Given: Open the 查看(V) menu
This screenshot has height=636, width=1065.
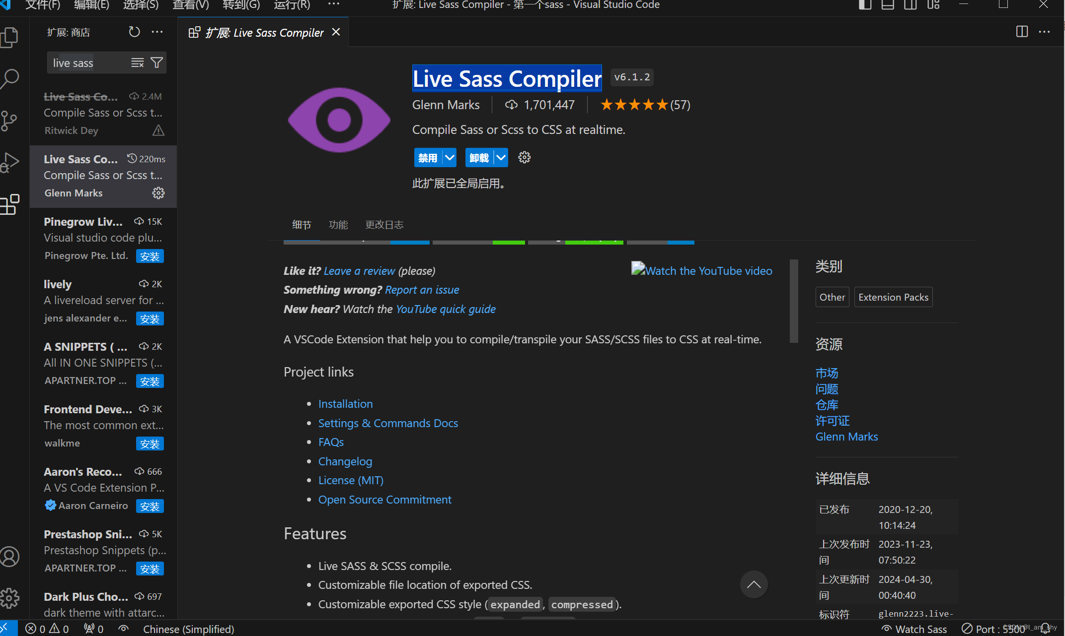Looking at the screenshot, I should coord(191,5).
